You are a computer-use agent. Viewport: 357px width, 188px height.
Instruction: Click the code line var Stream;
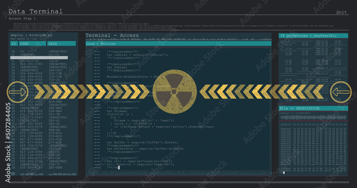click(x=117, y=111)
